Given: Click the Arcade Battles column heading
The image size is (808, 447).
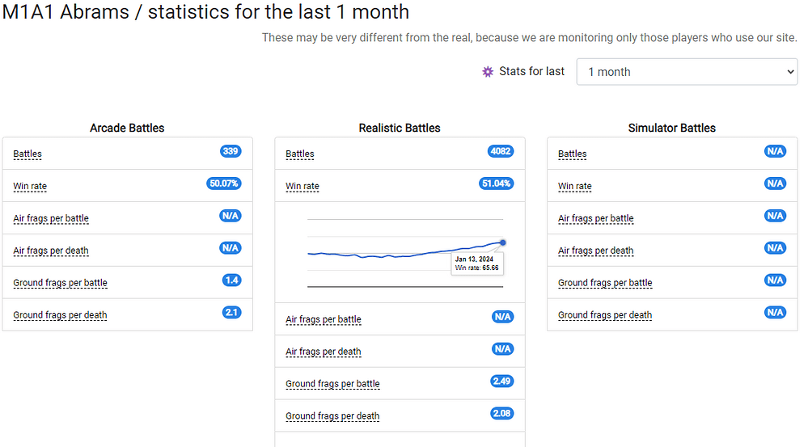Looking at the screenshot, I should pos(127,128).
